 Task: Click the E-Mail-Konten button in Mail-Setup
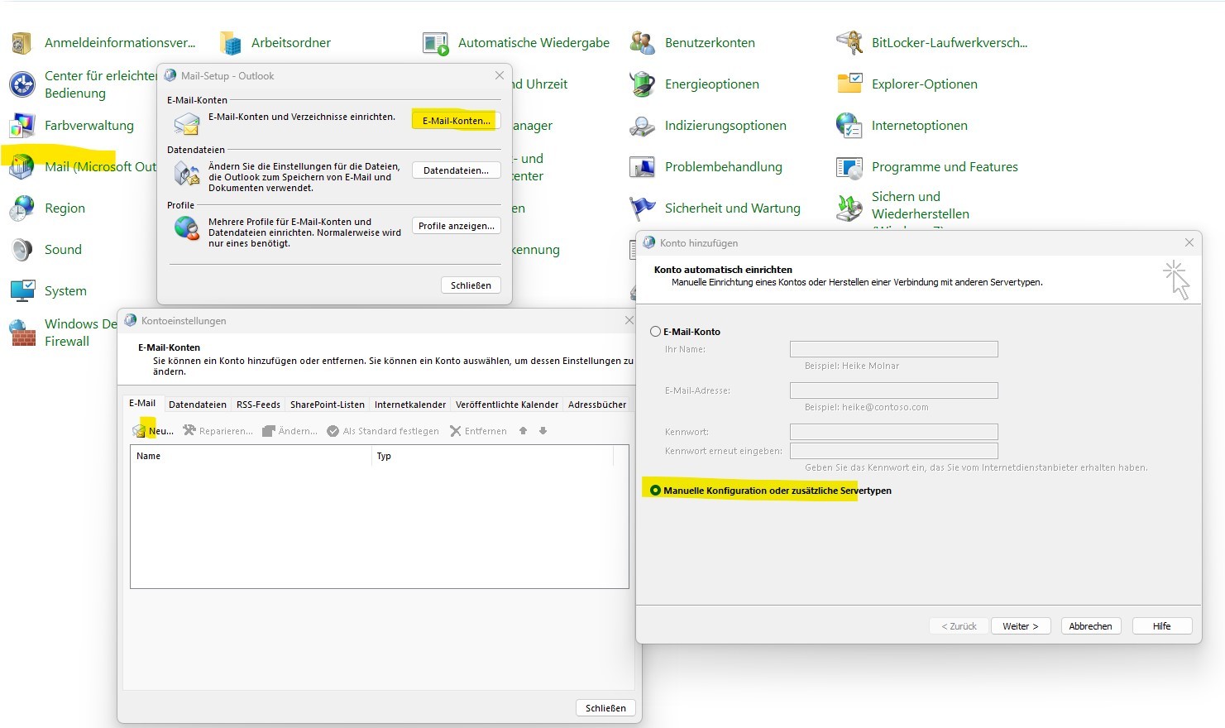coord(456,120)
